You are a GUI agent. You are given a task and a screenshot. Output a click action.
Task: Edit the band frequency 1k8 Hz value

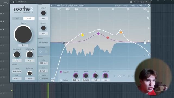point(76,80)
